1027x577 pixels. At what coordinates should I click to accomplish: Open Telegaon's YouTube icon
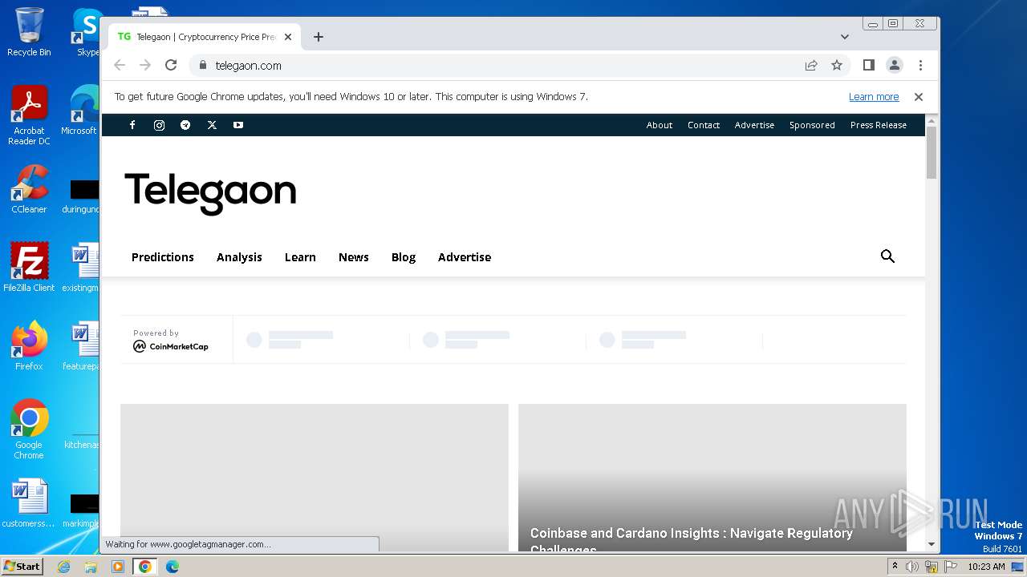(238, 125)
